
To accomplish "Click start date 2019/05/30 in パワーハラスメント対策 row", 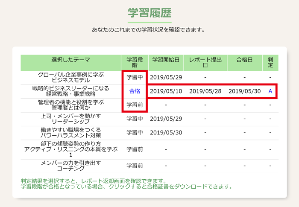I will coord(166,133).
